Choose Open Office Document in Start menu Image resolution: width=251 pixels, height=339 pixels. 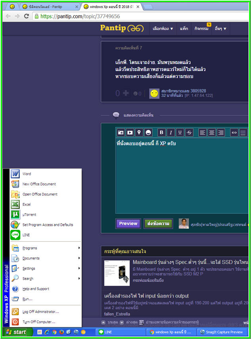(46, 194)
